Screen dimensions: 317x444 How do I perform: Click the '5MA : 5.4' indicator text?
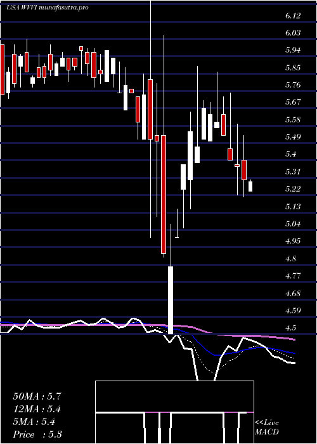(x=34, y=422)
